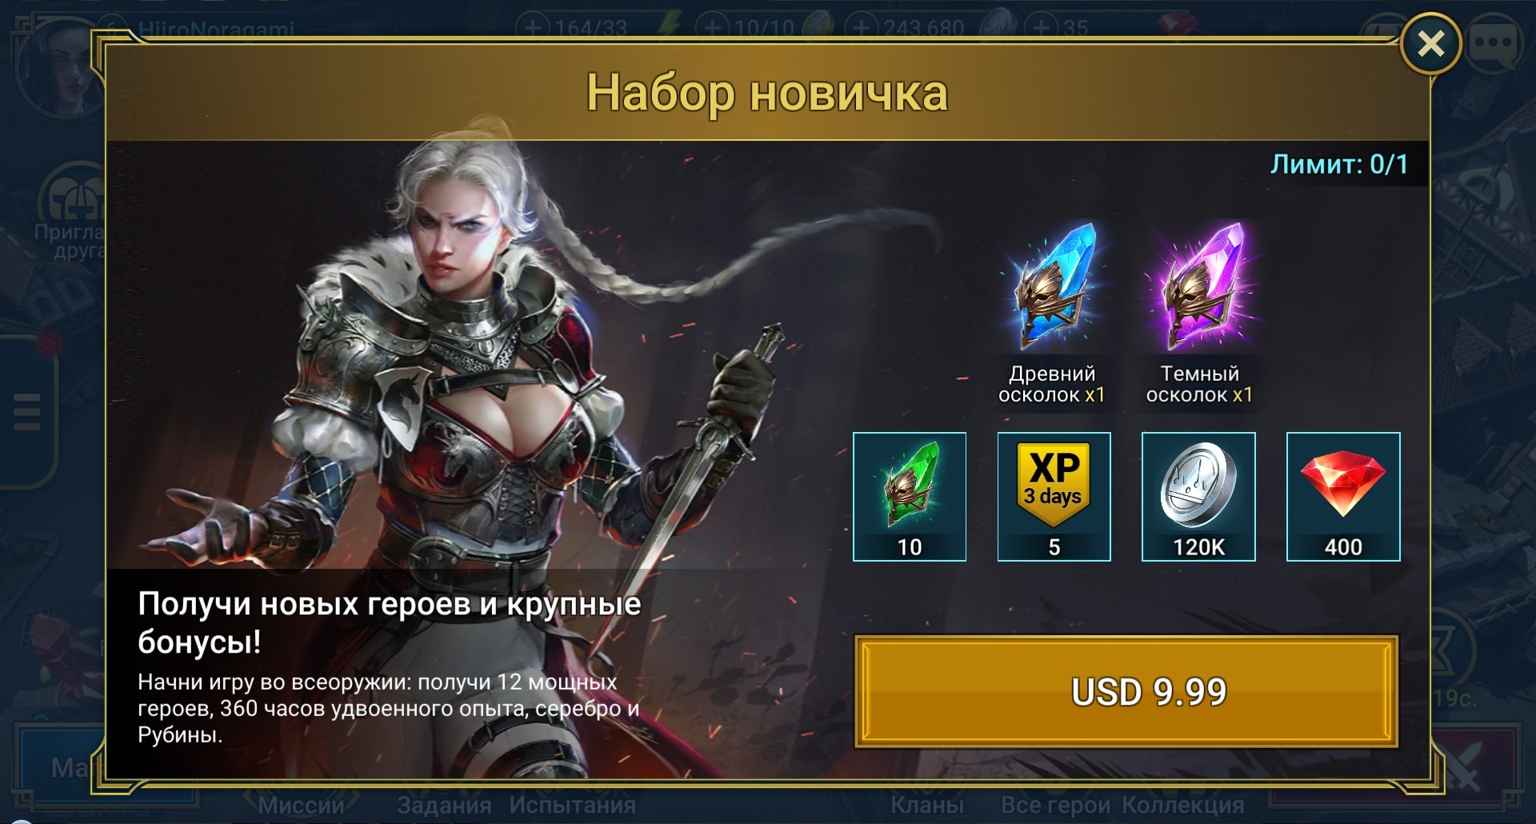Open the Миссии tab
The image size is (1536, 824).
(x=302, y=805)
